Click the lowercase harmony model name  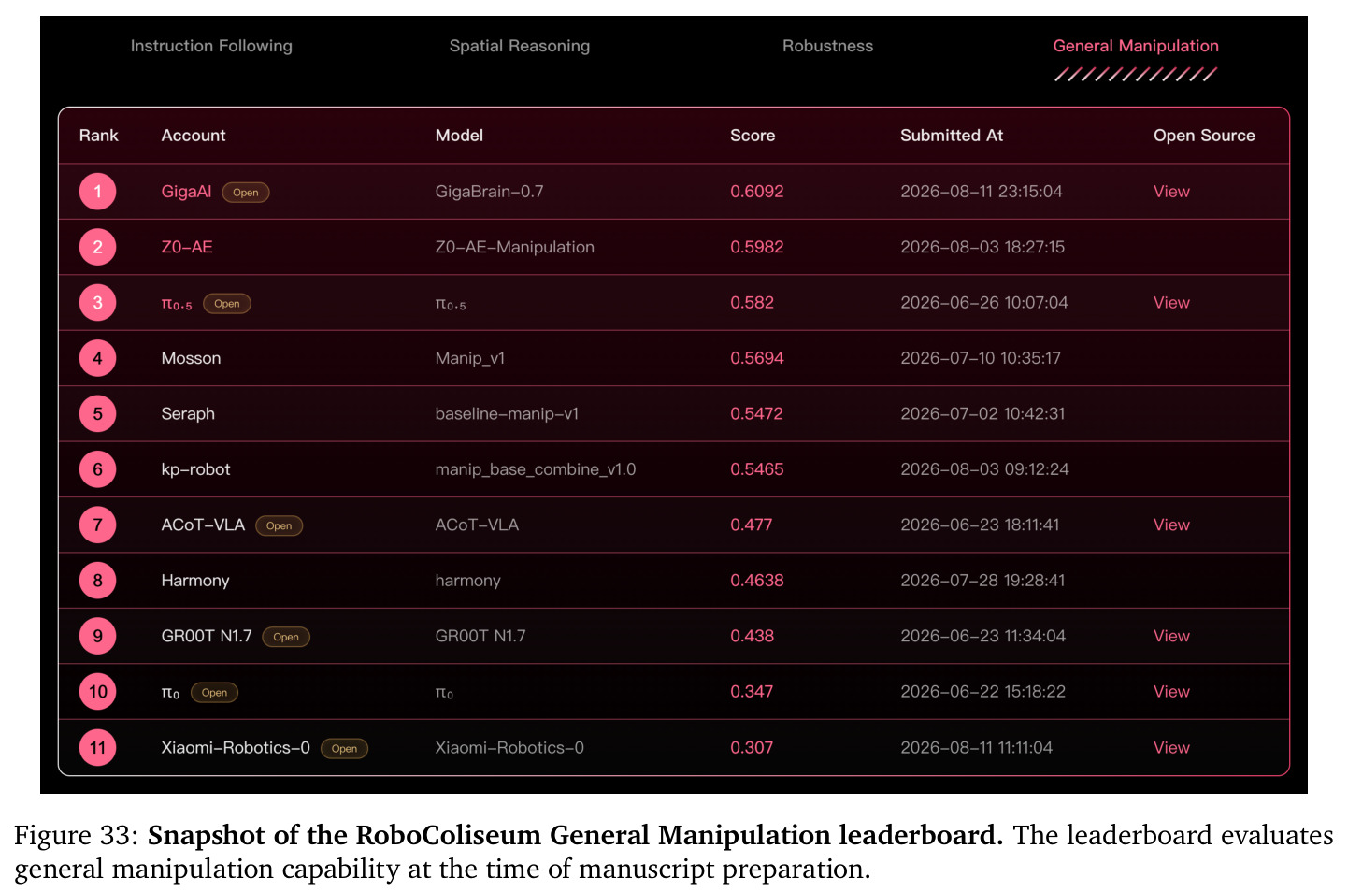468,581
